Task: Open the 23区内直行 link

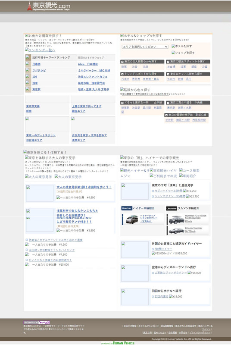Action: point(161,296)
